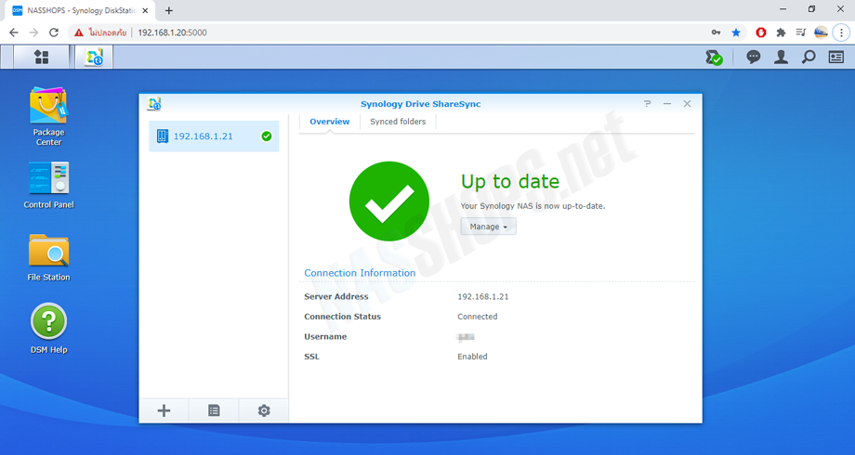
Task: Launch File Station from desktop
Action: [48, 257]
